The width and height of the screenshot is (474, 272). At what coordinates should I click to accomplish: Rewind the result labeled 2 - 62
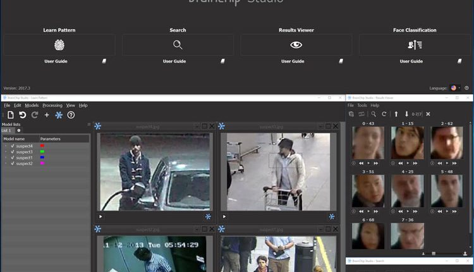(440, 163)
